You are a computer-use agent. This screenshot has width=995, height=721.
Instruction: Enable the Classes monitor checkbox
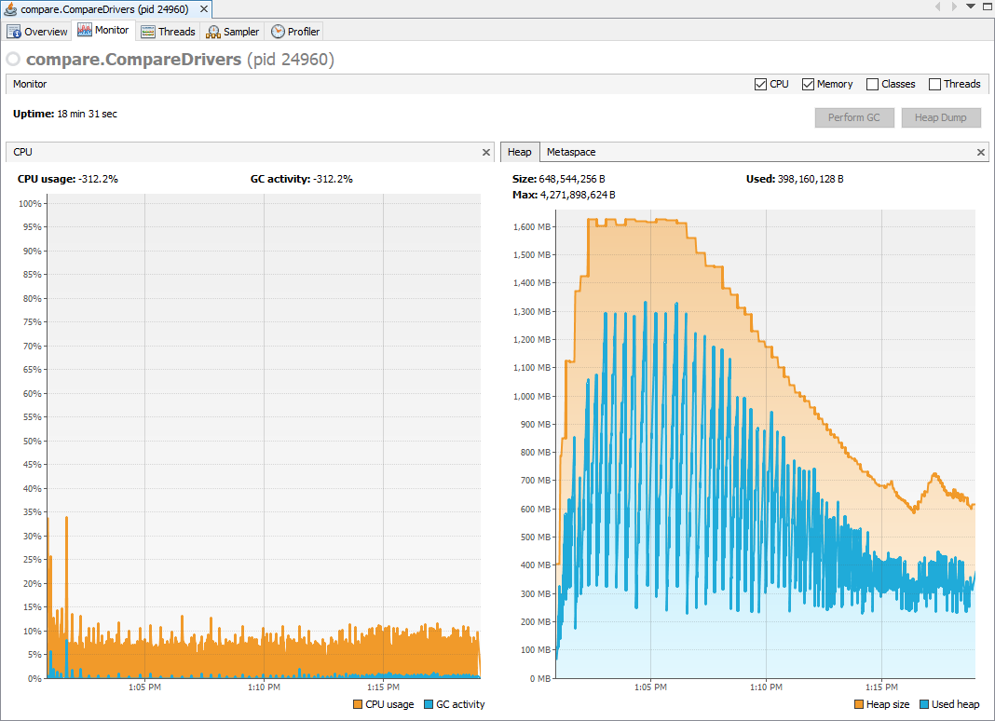click(871, 84)
